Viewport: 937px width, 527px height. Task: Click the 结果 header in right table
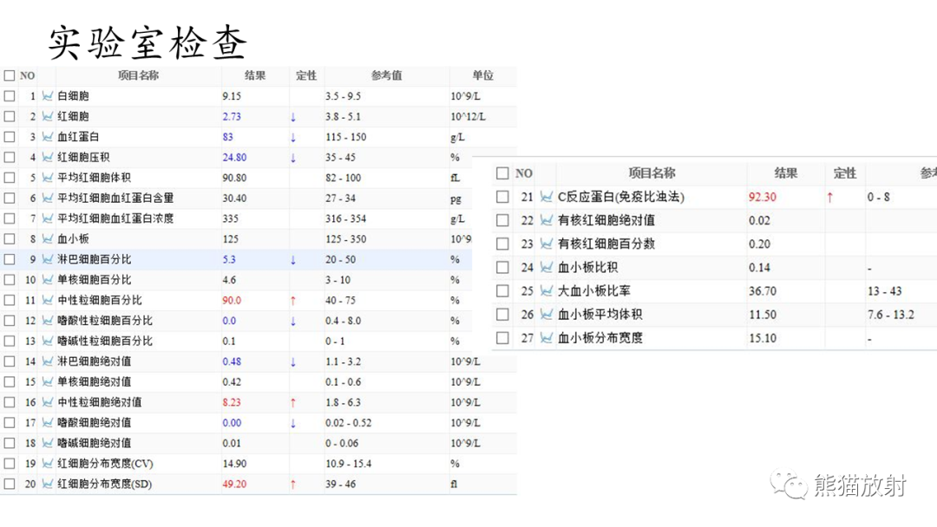pos(786,173)
